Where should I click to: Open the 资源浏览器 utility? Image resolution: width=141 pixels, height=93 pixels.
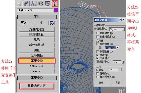(37, 29)
